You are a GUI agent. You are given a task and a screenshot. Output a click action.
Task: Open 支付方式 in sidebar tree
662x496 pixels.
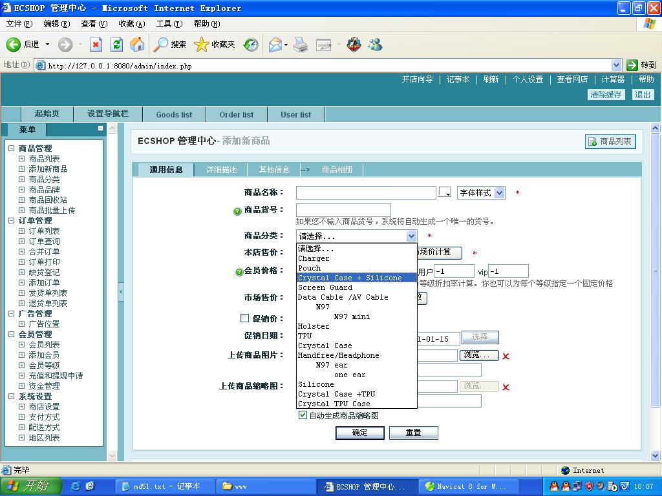[44, 417]
